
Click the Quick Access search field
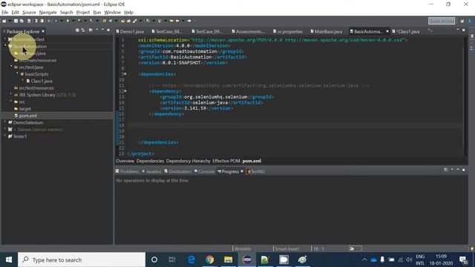pos(442,21)
